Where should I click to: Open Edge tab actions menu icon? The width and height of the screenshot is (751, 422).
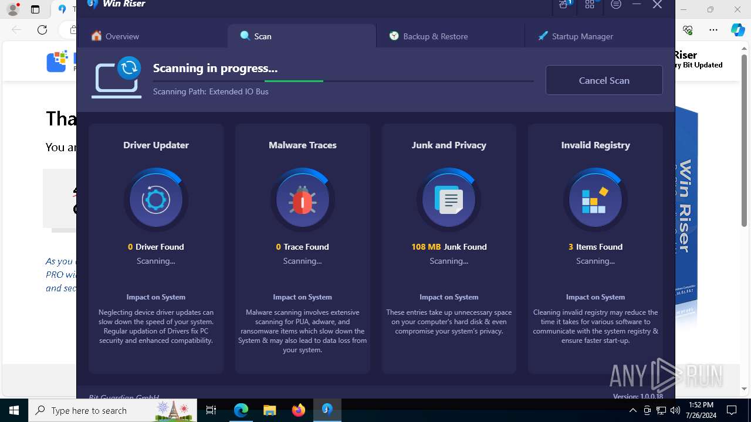35,9
